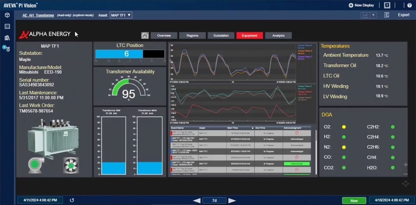The height and width of the screenshot is (205, 416).
Task: Click the Export button
Action: pyautogui.click(x=403, y=15)
